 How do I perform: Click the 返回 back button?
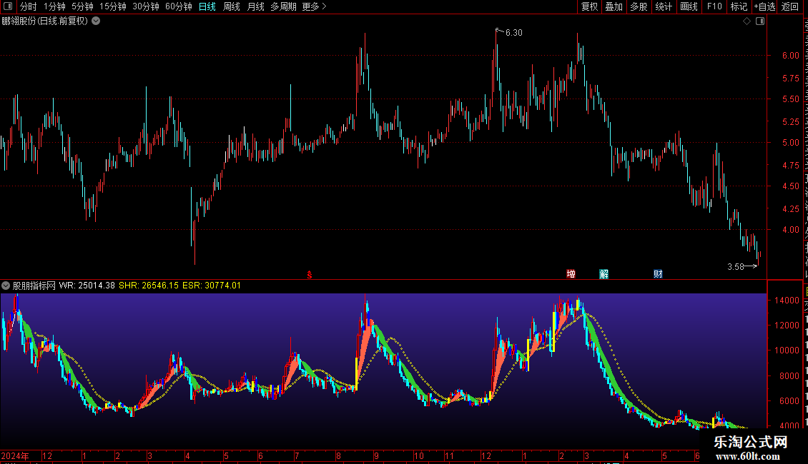click(790, 6)
